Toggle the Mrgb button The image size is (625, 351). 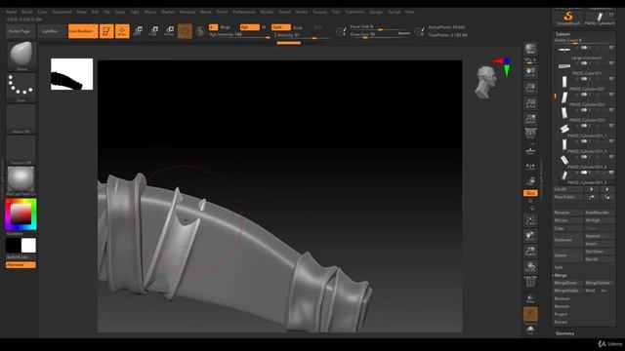226,27
